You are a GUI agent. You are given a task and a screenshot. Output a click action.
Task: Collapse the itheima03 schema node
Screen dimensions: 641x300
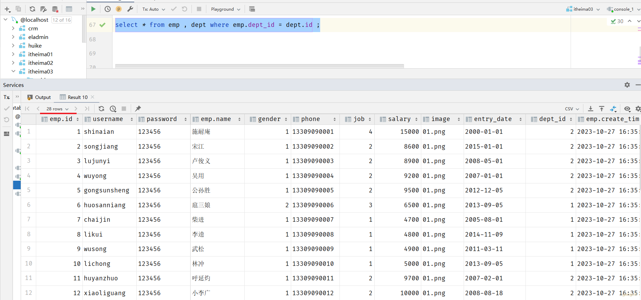click(13, 71)
